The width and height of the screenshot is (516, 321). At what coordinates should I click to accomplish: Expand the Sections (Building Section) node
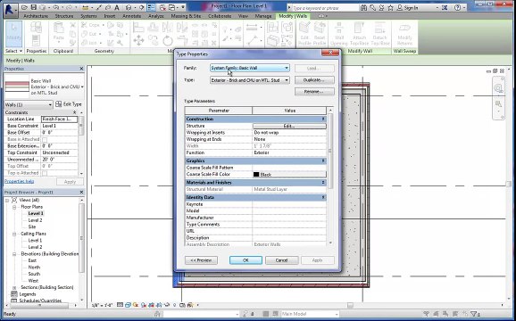point(14,287)
